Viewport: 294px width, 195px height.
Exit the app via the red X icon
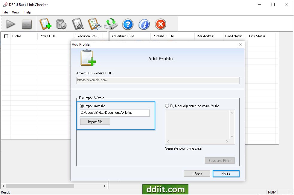click(x=160, y=24)
